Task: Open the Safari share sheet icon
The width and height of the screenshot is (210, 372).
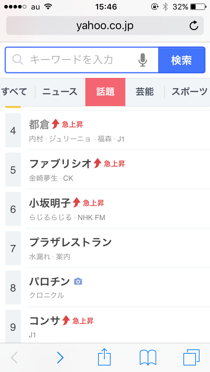Action: point(104,357)
